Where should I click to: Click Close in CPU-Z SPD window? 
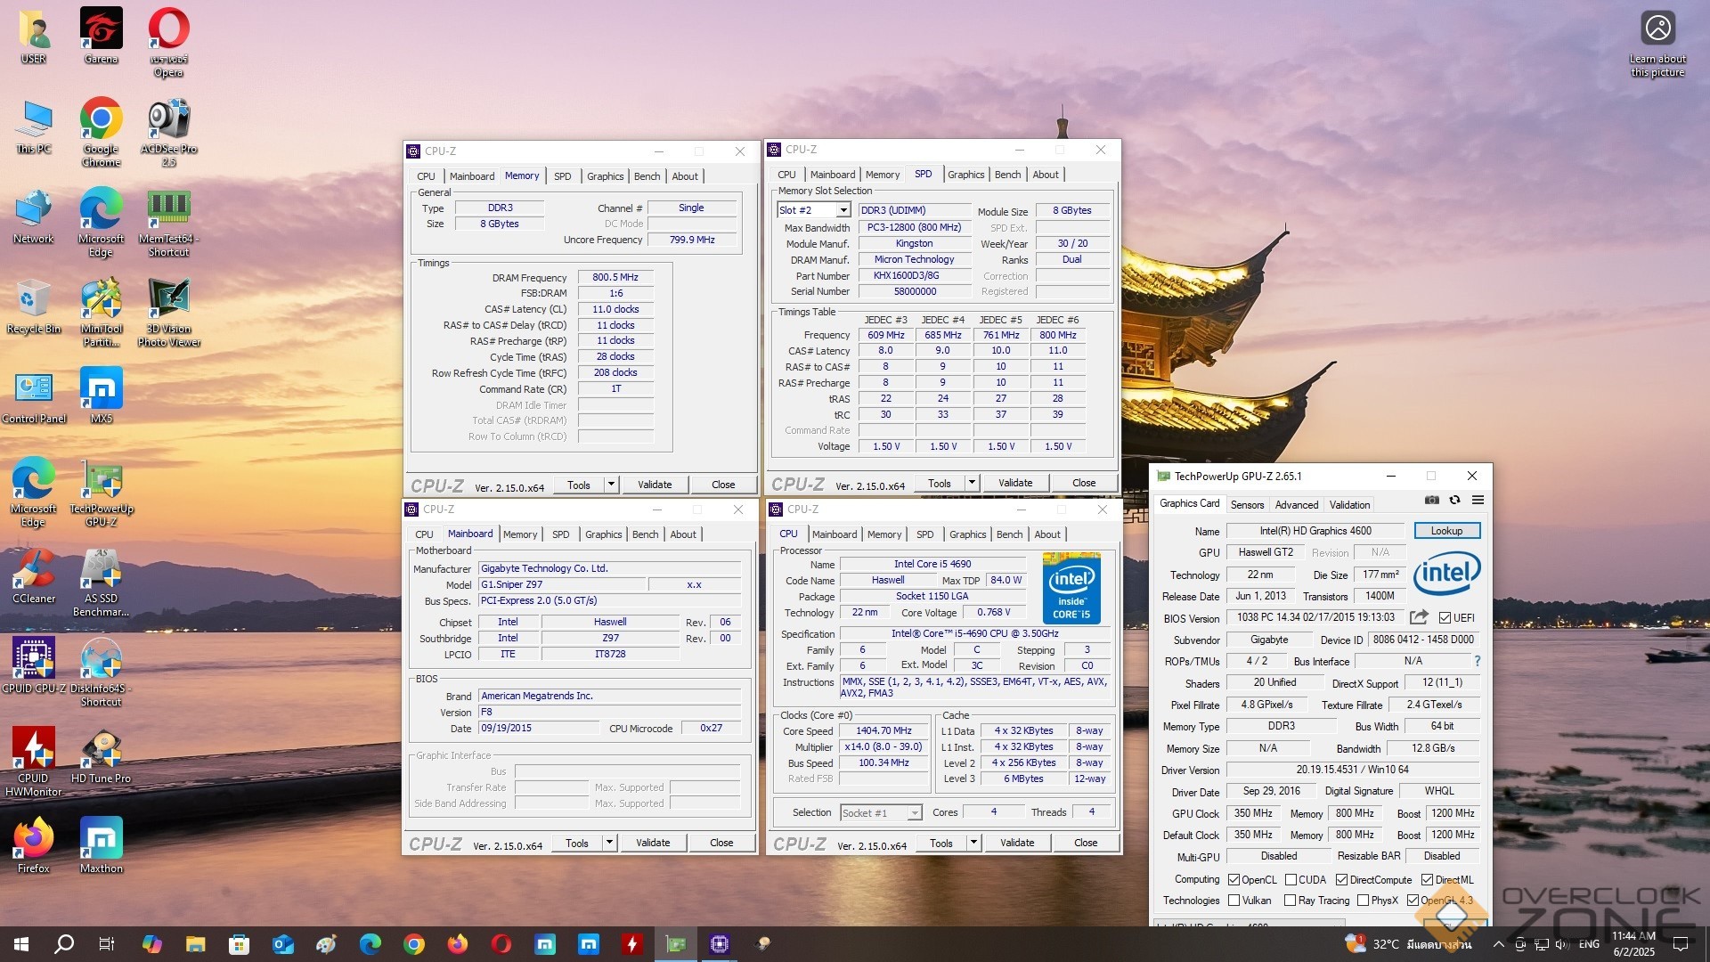pos(1084,483)
